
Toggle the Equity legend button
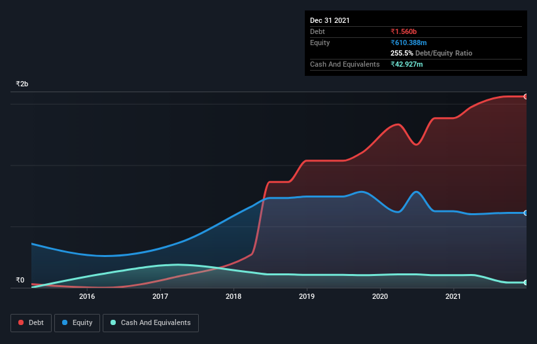(x=77, y=323)
